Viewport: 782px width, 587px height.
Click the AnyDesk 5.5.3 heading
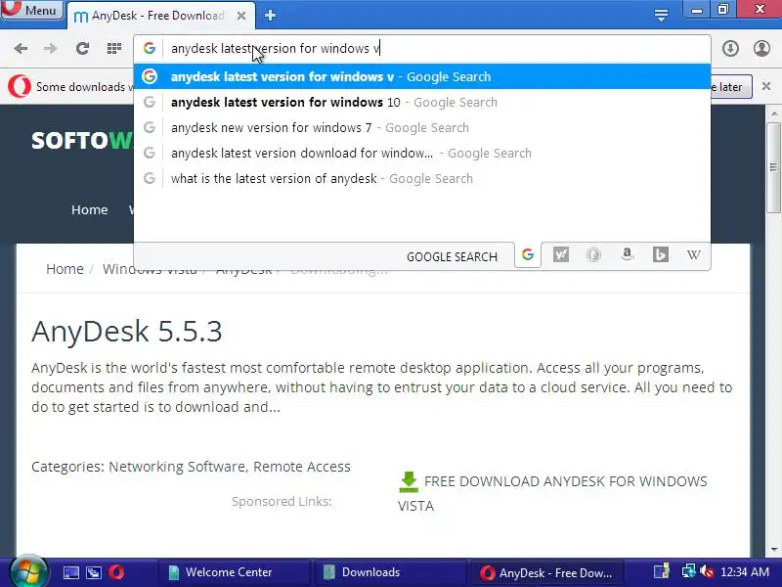pos(127,331)
